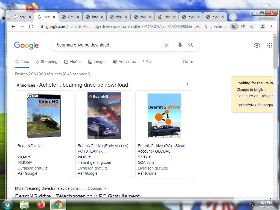Click the scrollbar down arrow
Screen dimensions: 280x210
(x=275, y=194)
